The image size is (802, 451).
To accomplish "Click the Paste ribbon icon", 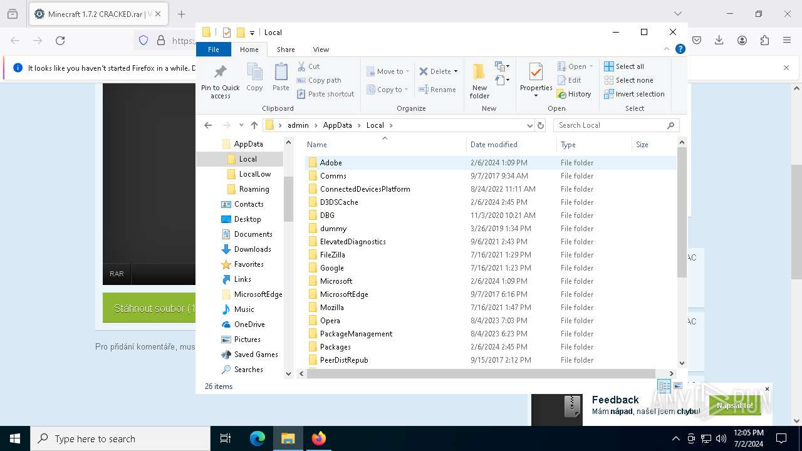I will click(x=281, y=78).
